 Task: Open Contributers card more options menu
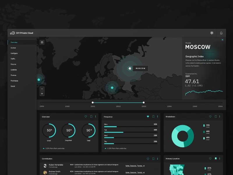(158, 159)
